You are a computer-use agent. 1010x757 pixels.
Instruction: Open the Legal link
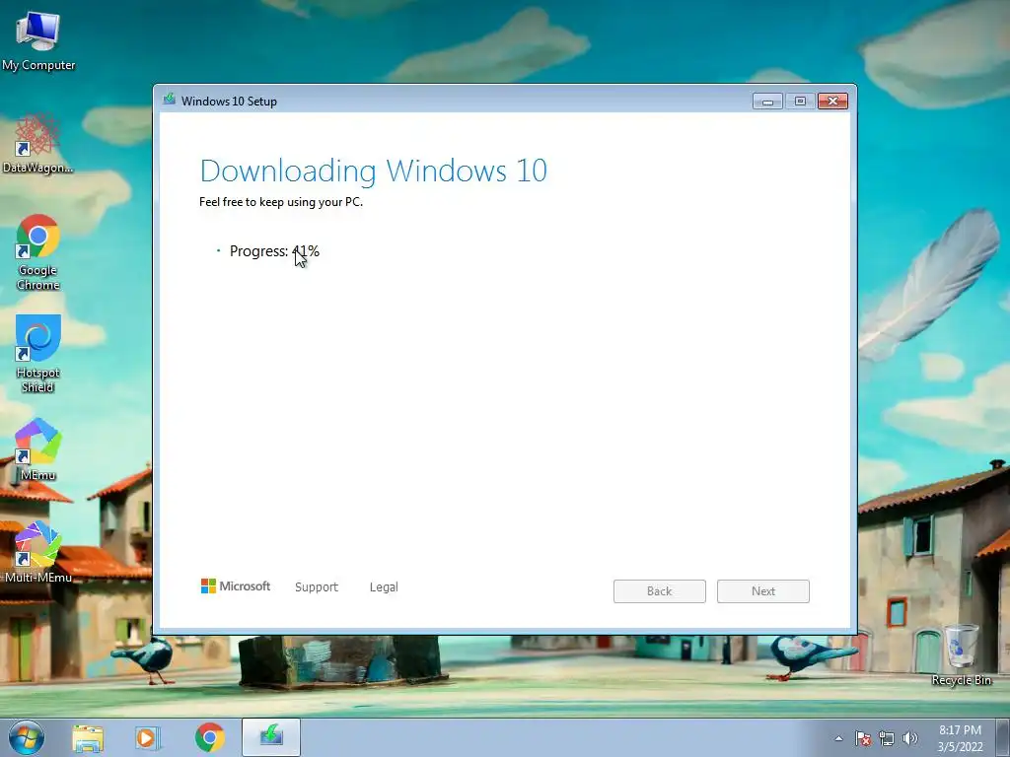(x=384, y=587)
